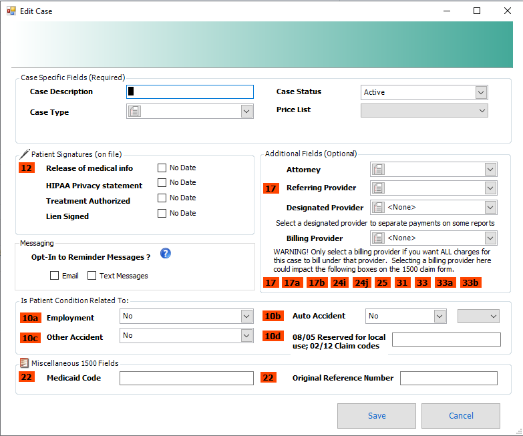Viewport: 523px width, 436px height.
Task: Tick the Lien Signed checkbox
Action: [x=162, y=214]
